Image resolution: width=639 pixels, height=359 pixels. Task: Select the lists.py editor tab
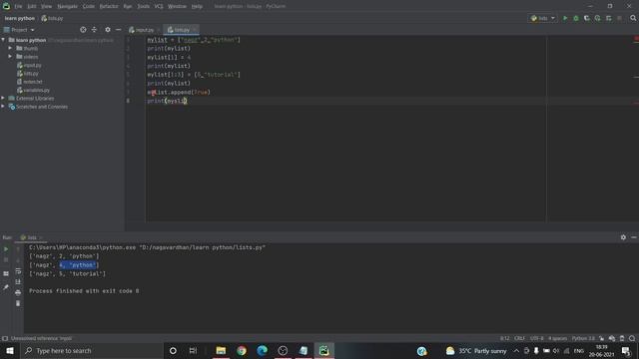[x=182, y=30]
